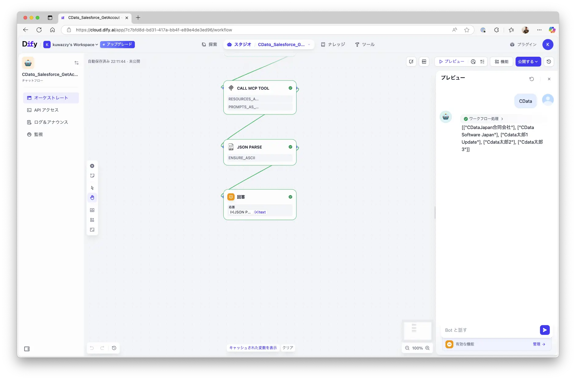The width and height of the screenshot is (576, 380).
Task: Open the ENV environment variables panel
Action: point(424,62)
